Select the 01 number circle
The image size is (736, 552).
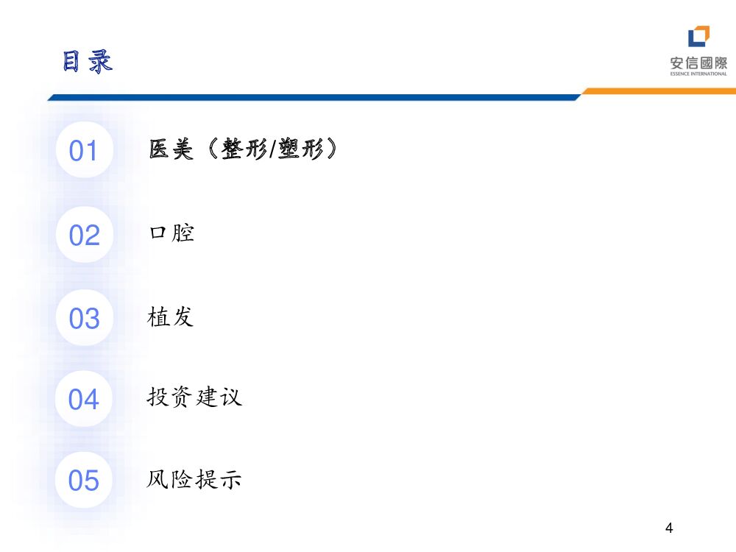(83, 151)
